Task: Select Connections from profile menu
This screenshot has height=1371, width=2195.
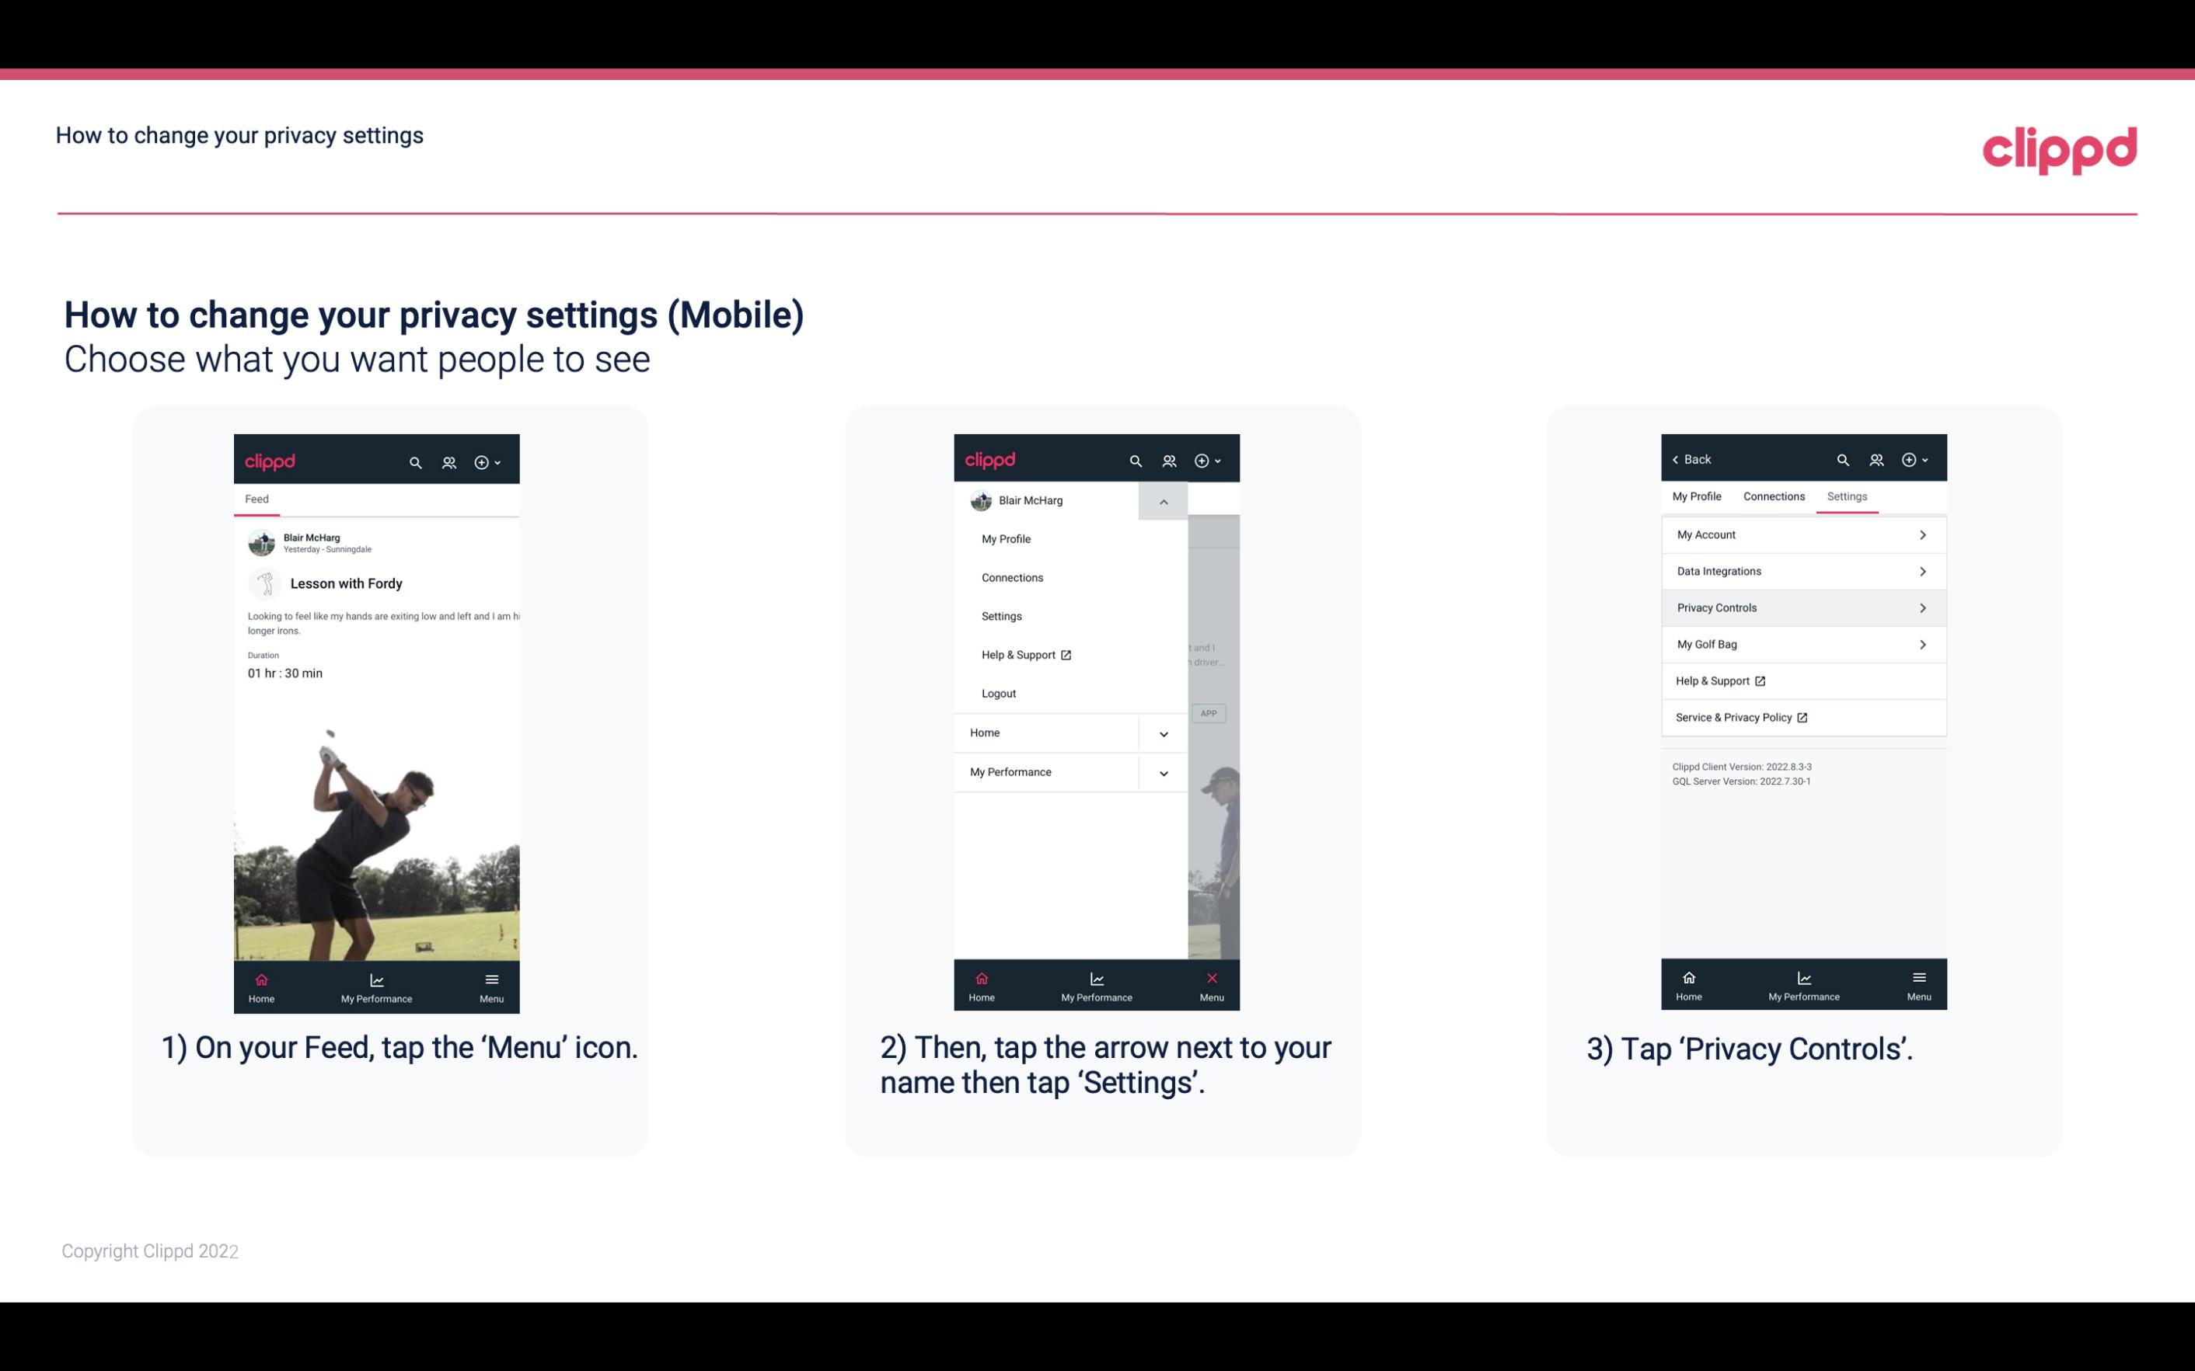Action: coord(1013,576)
